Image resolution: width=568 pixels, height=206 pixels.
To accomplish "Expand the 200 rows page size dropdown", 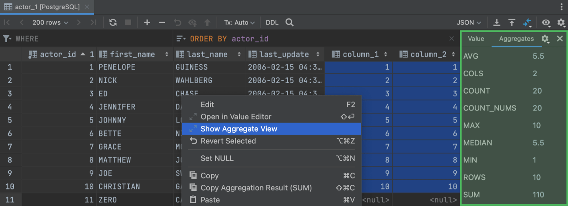I will tap(50, 22).
